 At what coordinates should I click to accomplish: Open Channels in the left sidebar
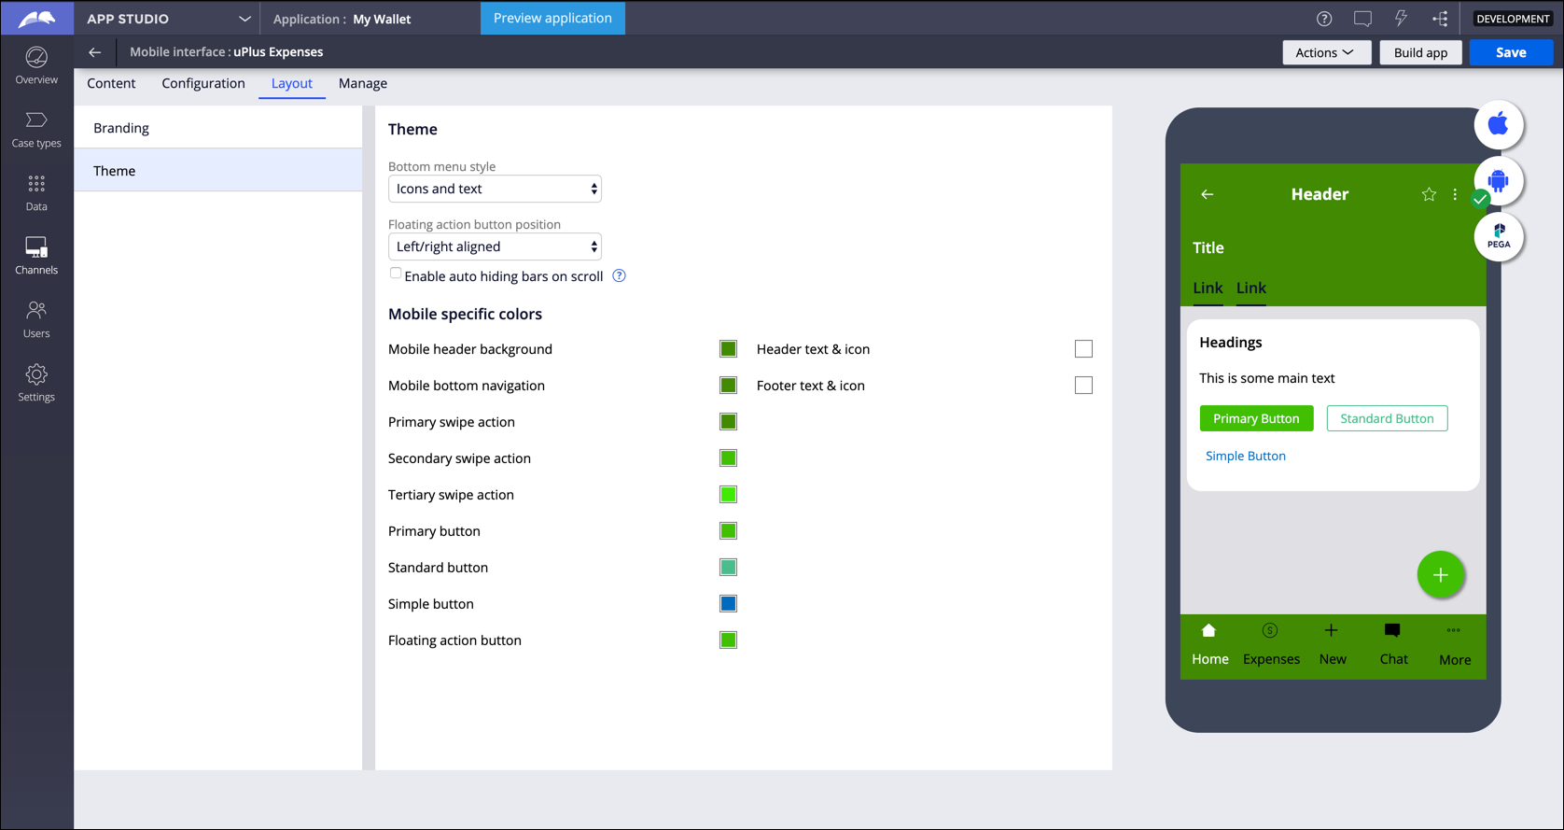point(36,255)
